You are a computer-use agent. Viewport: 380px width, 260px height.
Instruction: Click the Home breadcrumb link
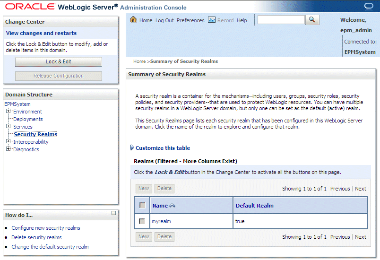pyautogui.click(x=139, y=61)
